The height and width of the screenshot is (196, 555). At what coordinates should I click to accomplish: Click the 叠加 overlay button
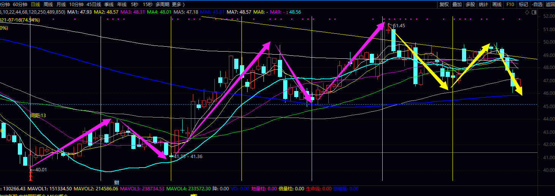tap(457, 5)
